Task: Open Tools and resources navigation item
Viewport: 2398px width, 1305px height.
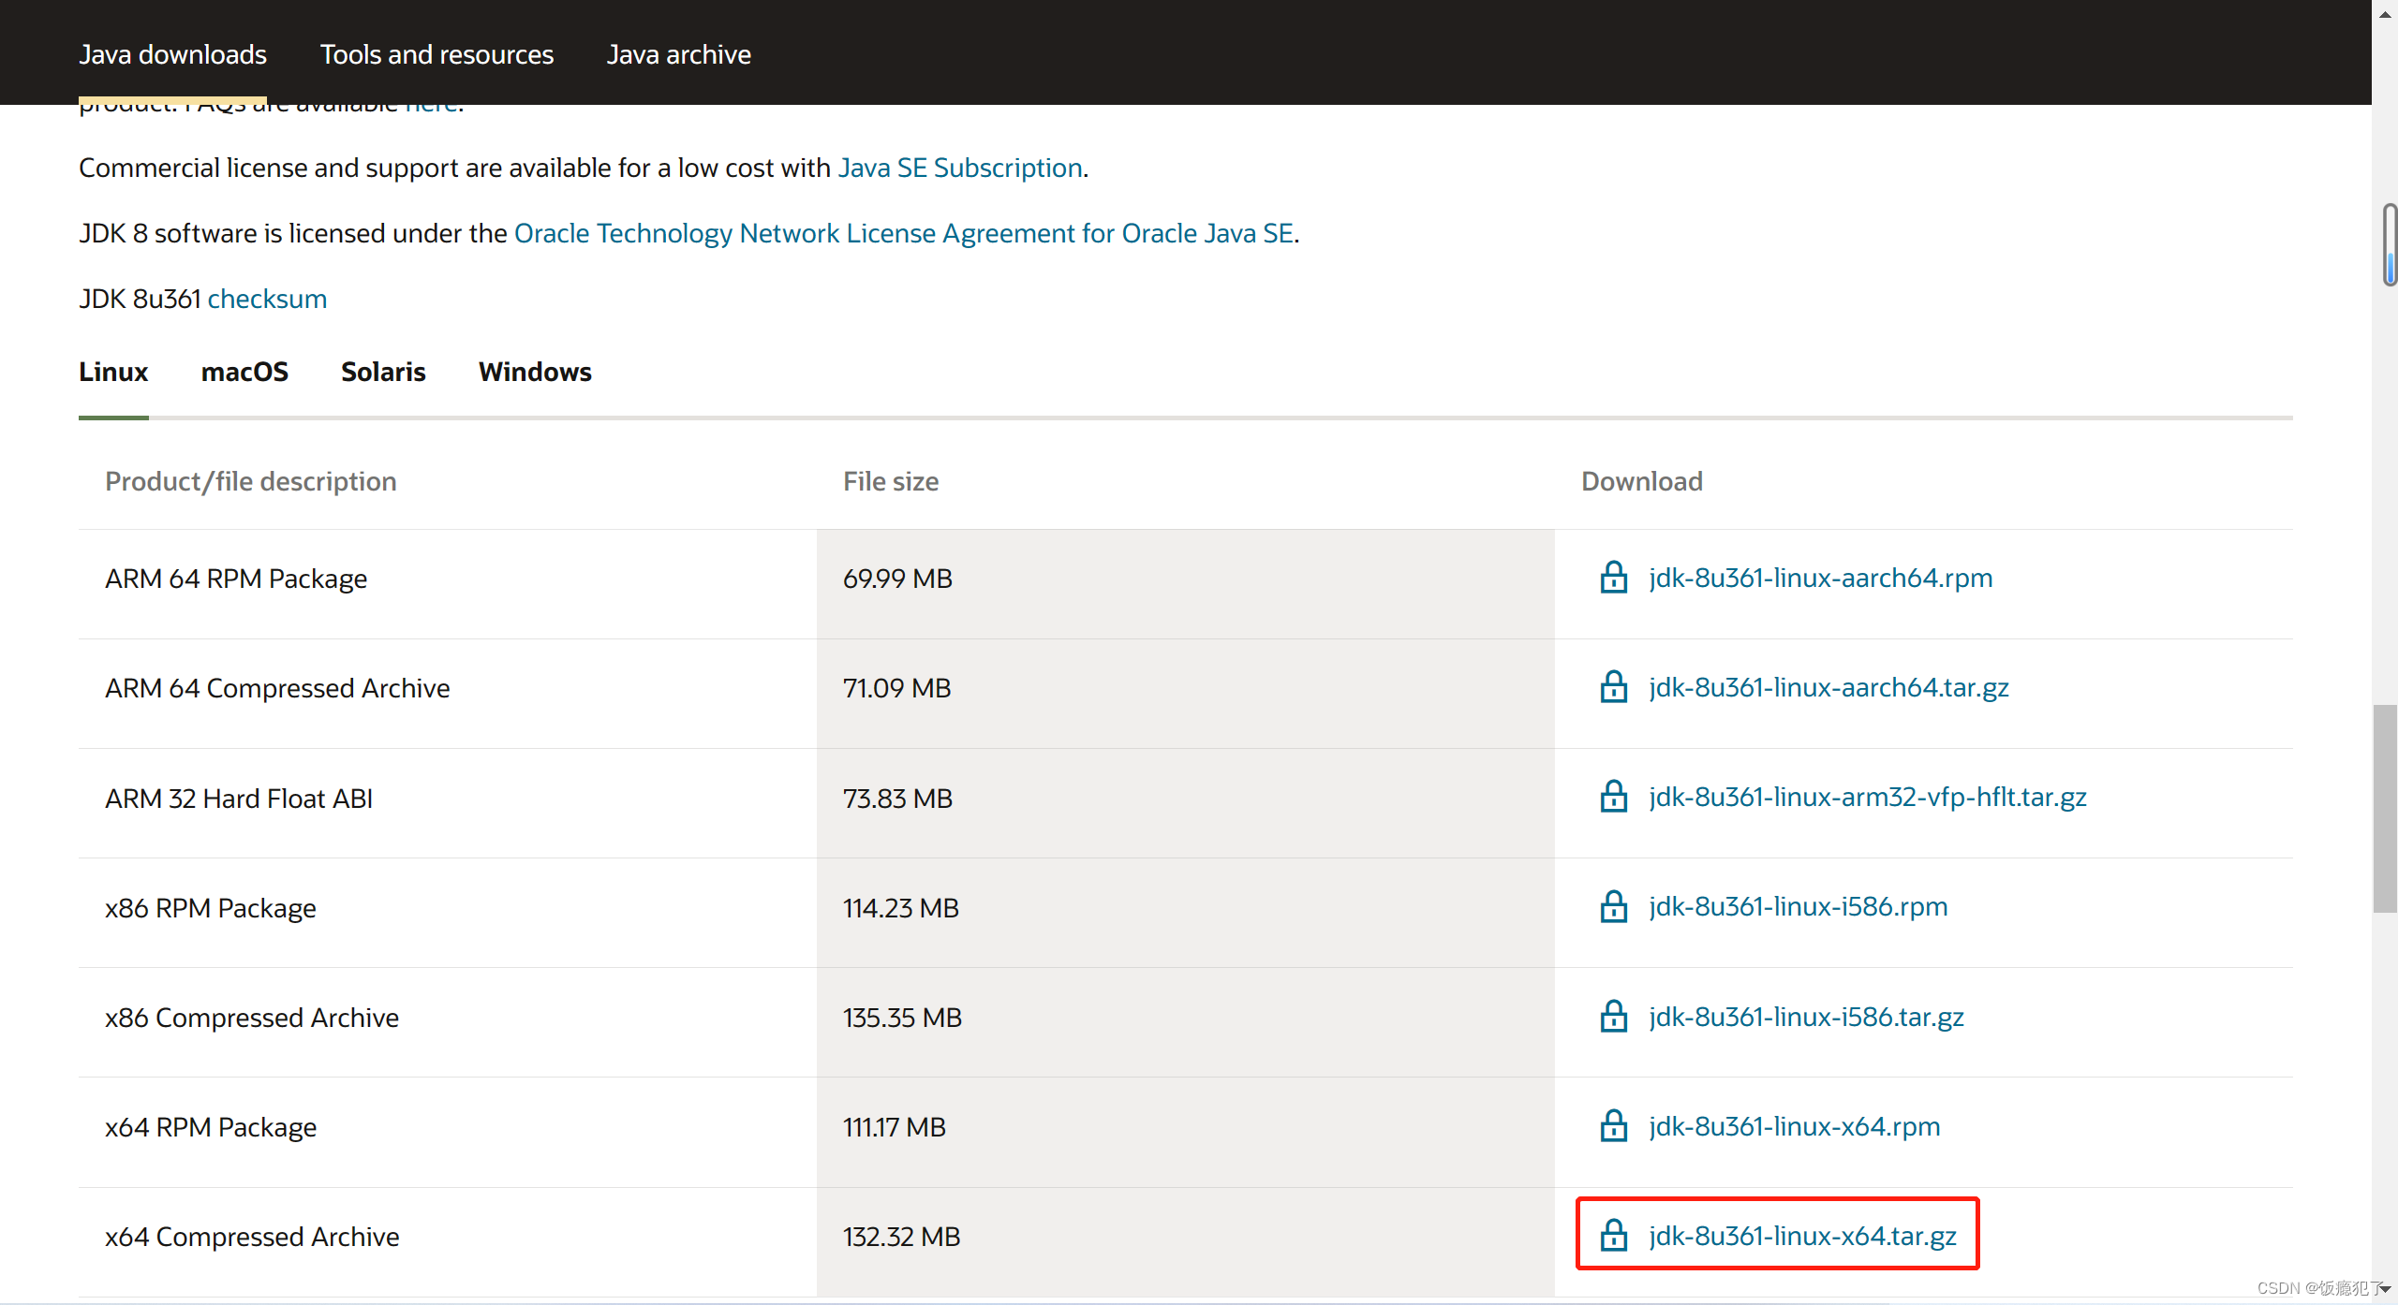Action: [437, 54]
